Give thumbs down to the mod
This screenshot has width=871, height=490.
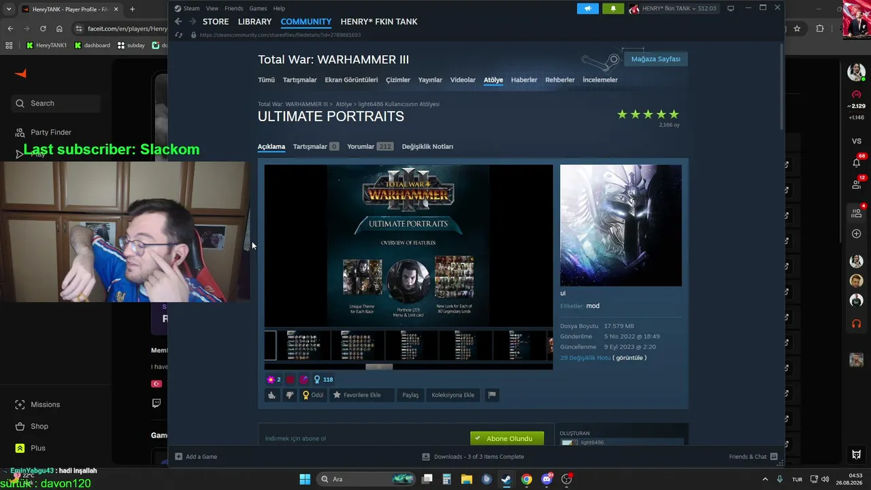click(289, 395)
